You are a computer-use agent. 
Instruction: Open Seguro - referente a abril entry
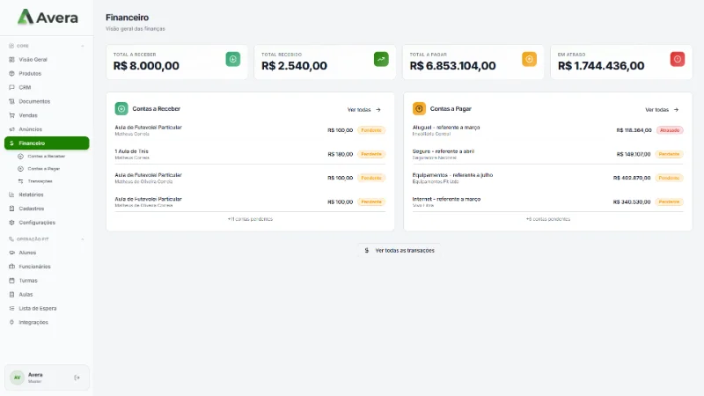click(547, 154)
